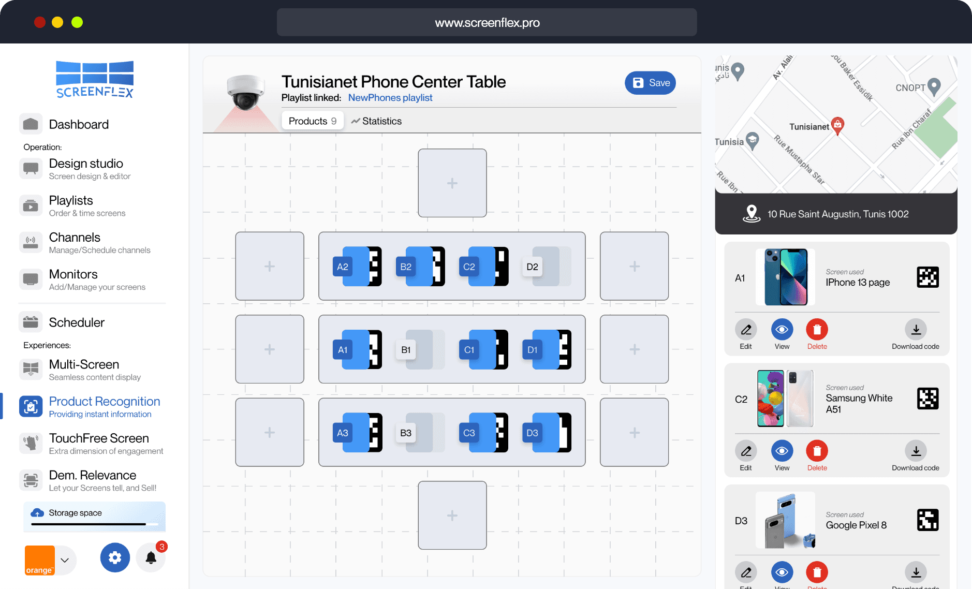Toggle view eye for A1 IPhone 13
Image resolution: width=972 pixels, height=589 pixels.
[782, 330]
